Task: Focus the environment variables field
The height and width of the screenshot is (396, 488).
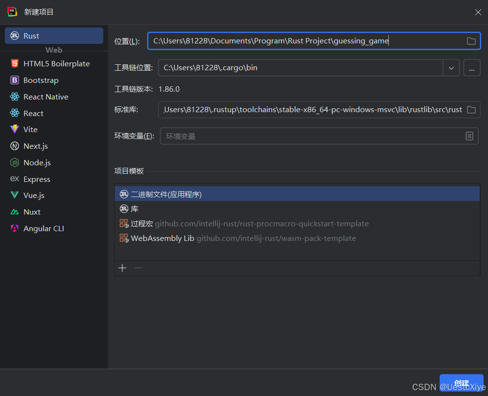Action: point(319,136)
